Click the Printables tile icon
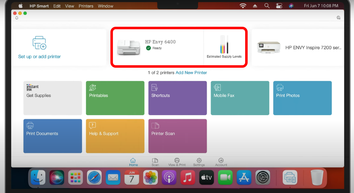Screen dimensions: 354x193 click(x=93, y=88)
